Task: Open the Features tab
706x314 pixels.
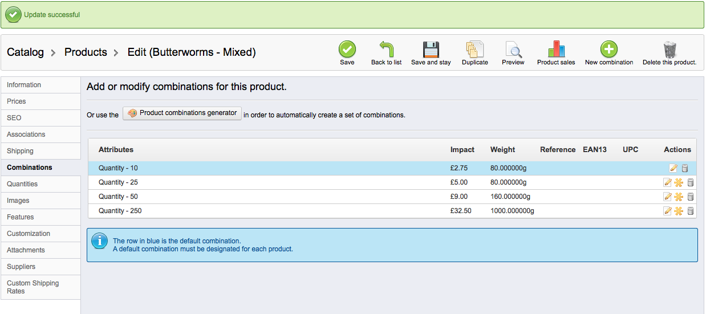Action: (x=40, y=217)
